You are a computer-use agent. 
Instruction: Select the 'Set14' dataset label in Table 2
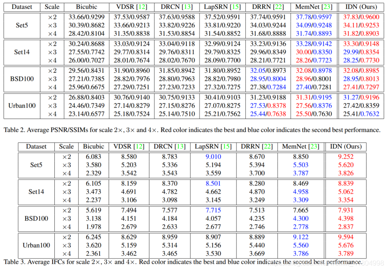click(x=22, y=52)
